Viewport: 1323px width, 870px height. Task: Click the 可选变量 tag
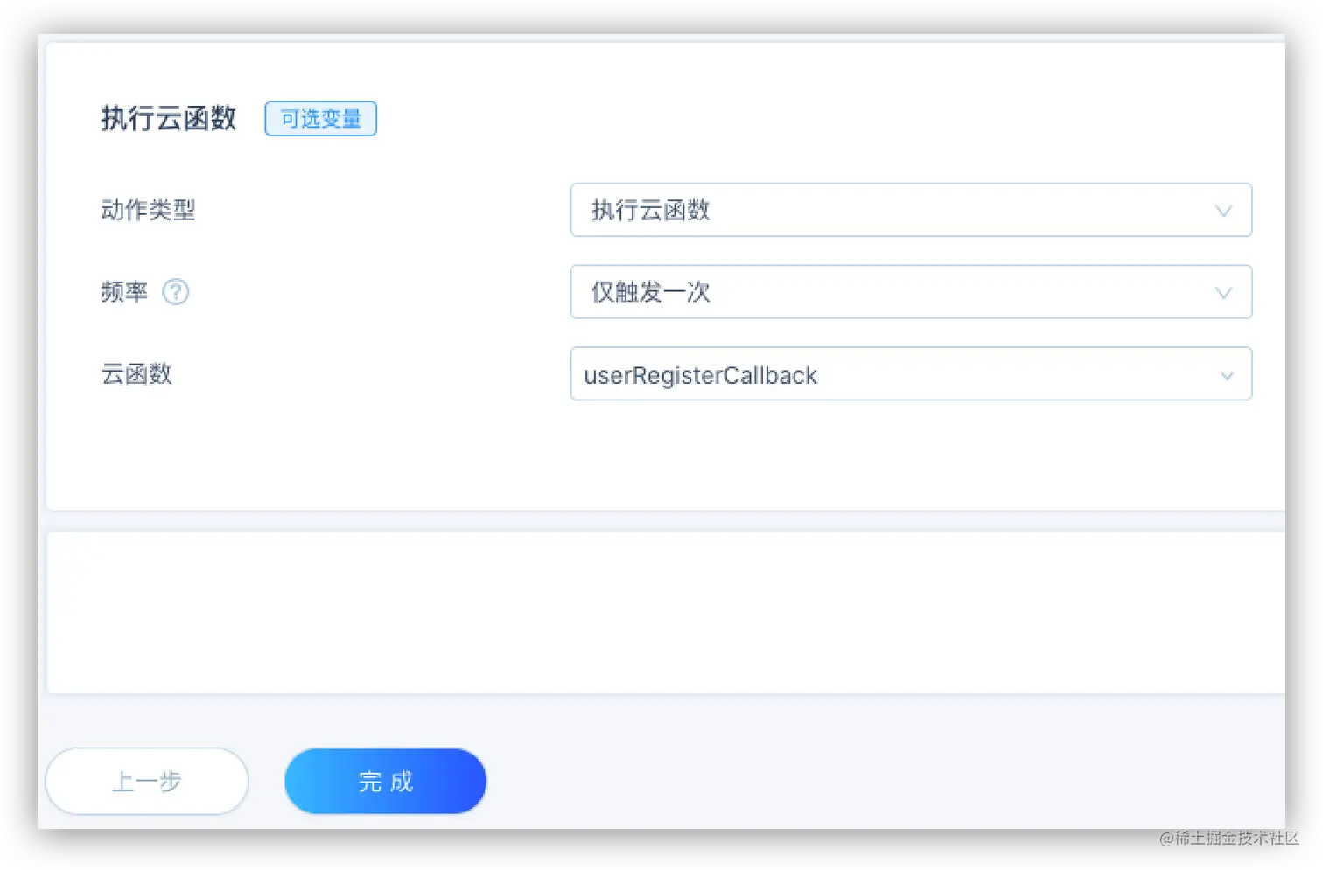click(x=320, y=119)
